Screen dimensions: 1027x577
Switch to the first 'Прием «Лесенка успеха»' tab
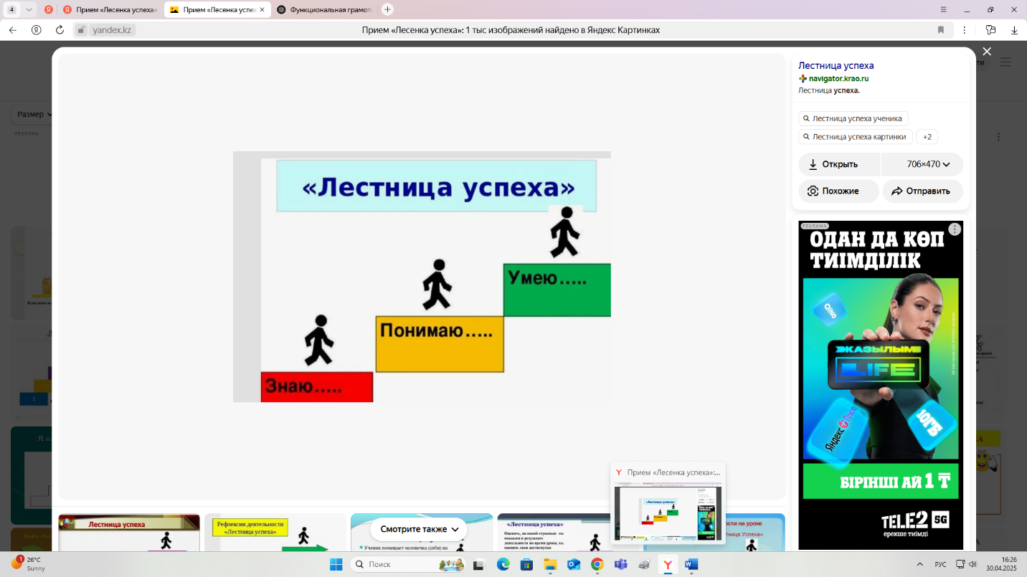click(x=110, y=9)
